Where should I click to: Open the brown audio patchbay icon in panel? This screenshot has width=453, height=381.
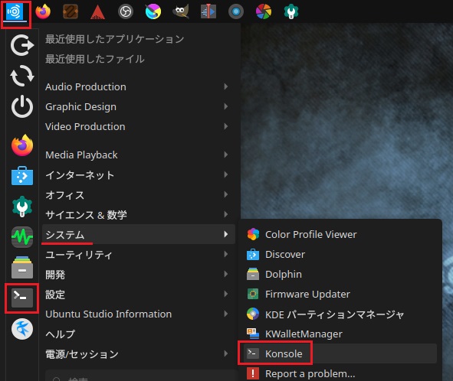point(71,11)
